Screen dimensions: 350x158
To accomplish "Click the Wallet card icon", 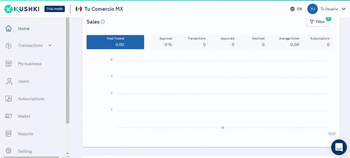I will (9, 116).
